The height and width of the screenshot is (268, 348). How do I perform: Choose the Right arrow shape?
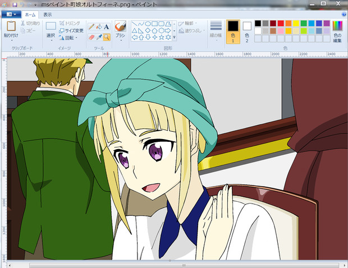pyautogui.click(x=168, y=31)
